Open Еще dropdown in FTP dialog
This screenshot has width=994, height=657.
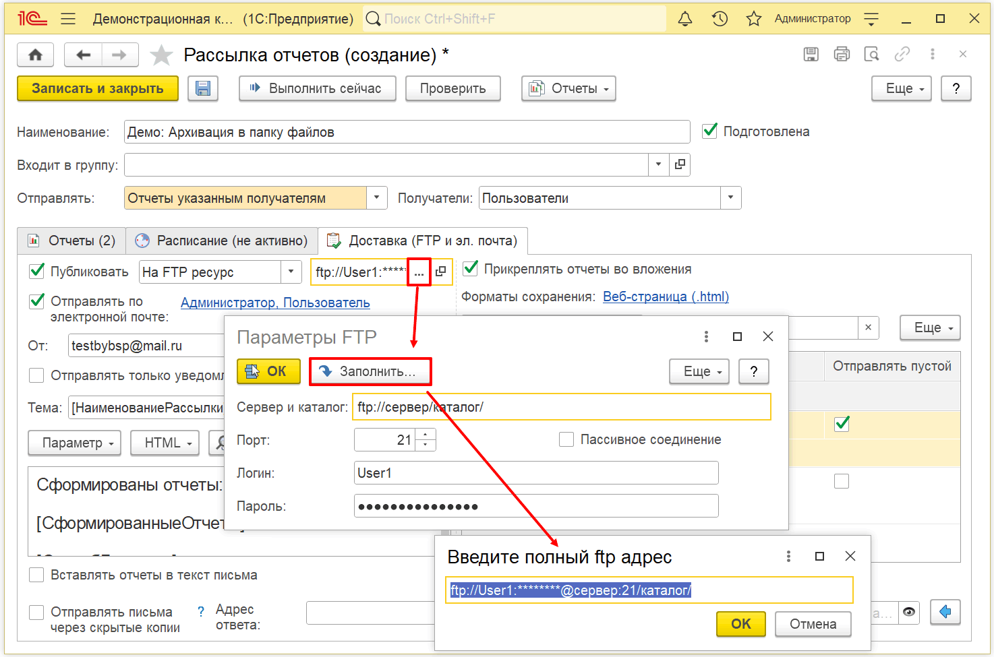pos(699,371)
